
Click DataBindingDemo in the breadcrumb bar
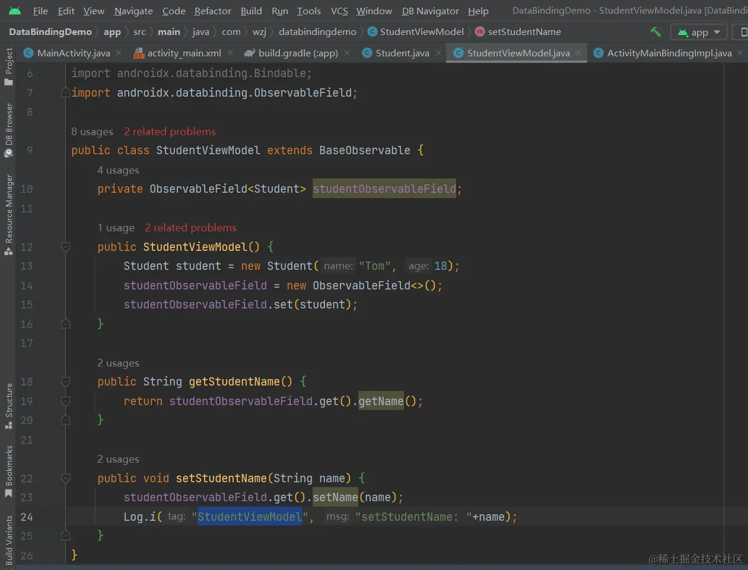click(50, 31)
